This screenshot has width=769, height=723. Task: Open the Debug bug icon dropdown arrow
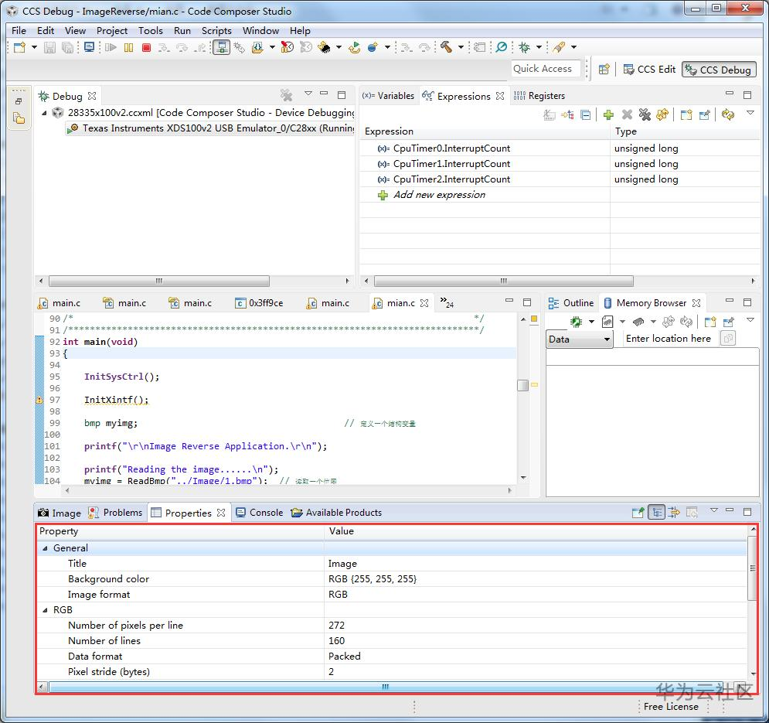(539, 47)
